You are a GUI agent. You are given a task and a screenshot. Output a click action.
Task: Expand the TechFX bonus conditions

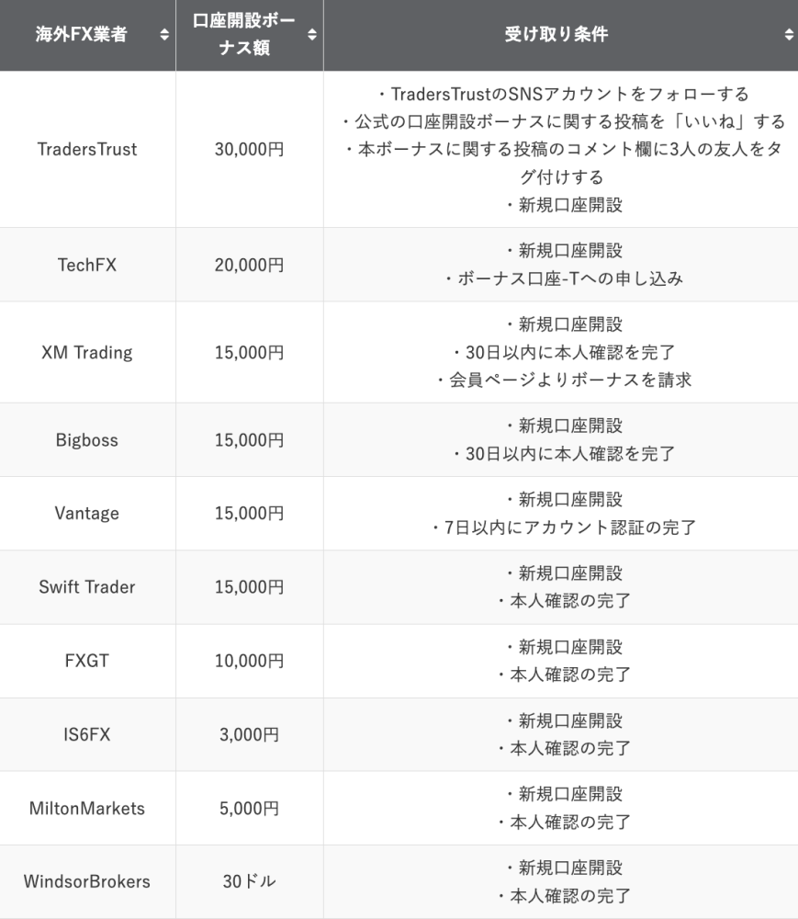tap(560, 264)
